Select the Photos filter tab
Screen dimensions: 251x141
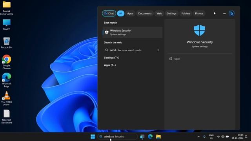pyautogui.click(x=199, y=13)
